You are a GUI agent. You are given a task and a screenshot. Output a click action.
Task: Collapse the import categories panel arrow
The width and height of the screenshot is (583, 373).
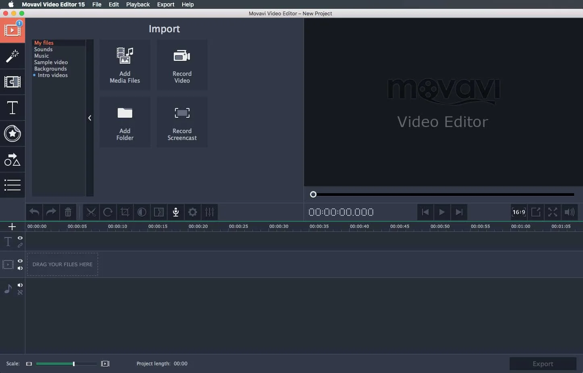(90, 118)
